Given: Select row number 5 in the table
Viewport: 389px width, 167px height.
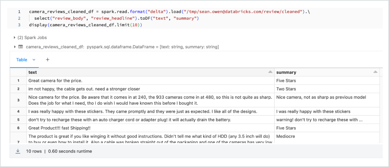Looking at the screenshot, I should click(18, 120).
